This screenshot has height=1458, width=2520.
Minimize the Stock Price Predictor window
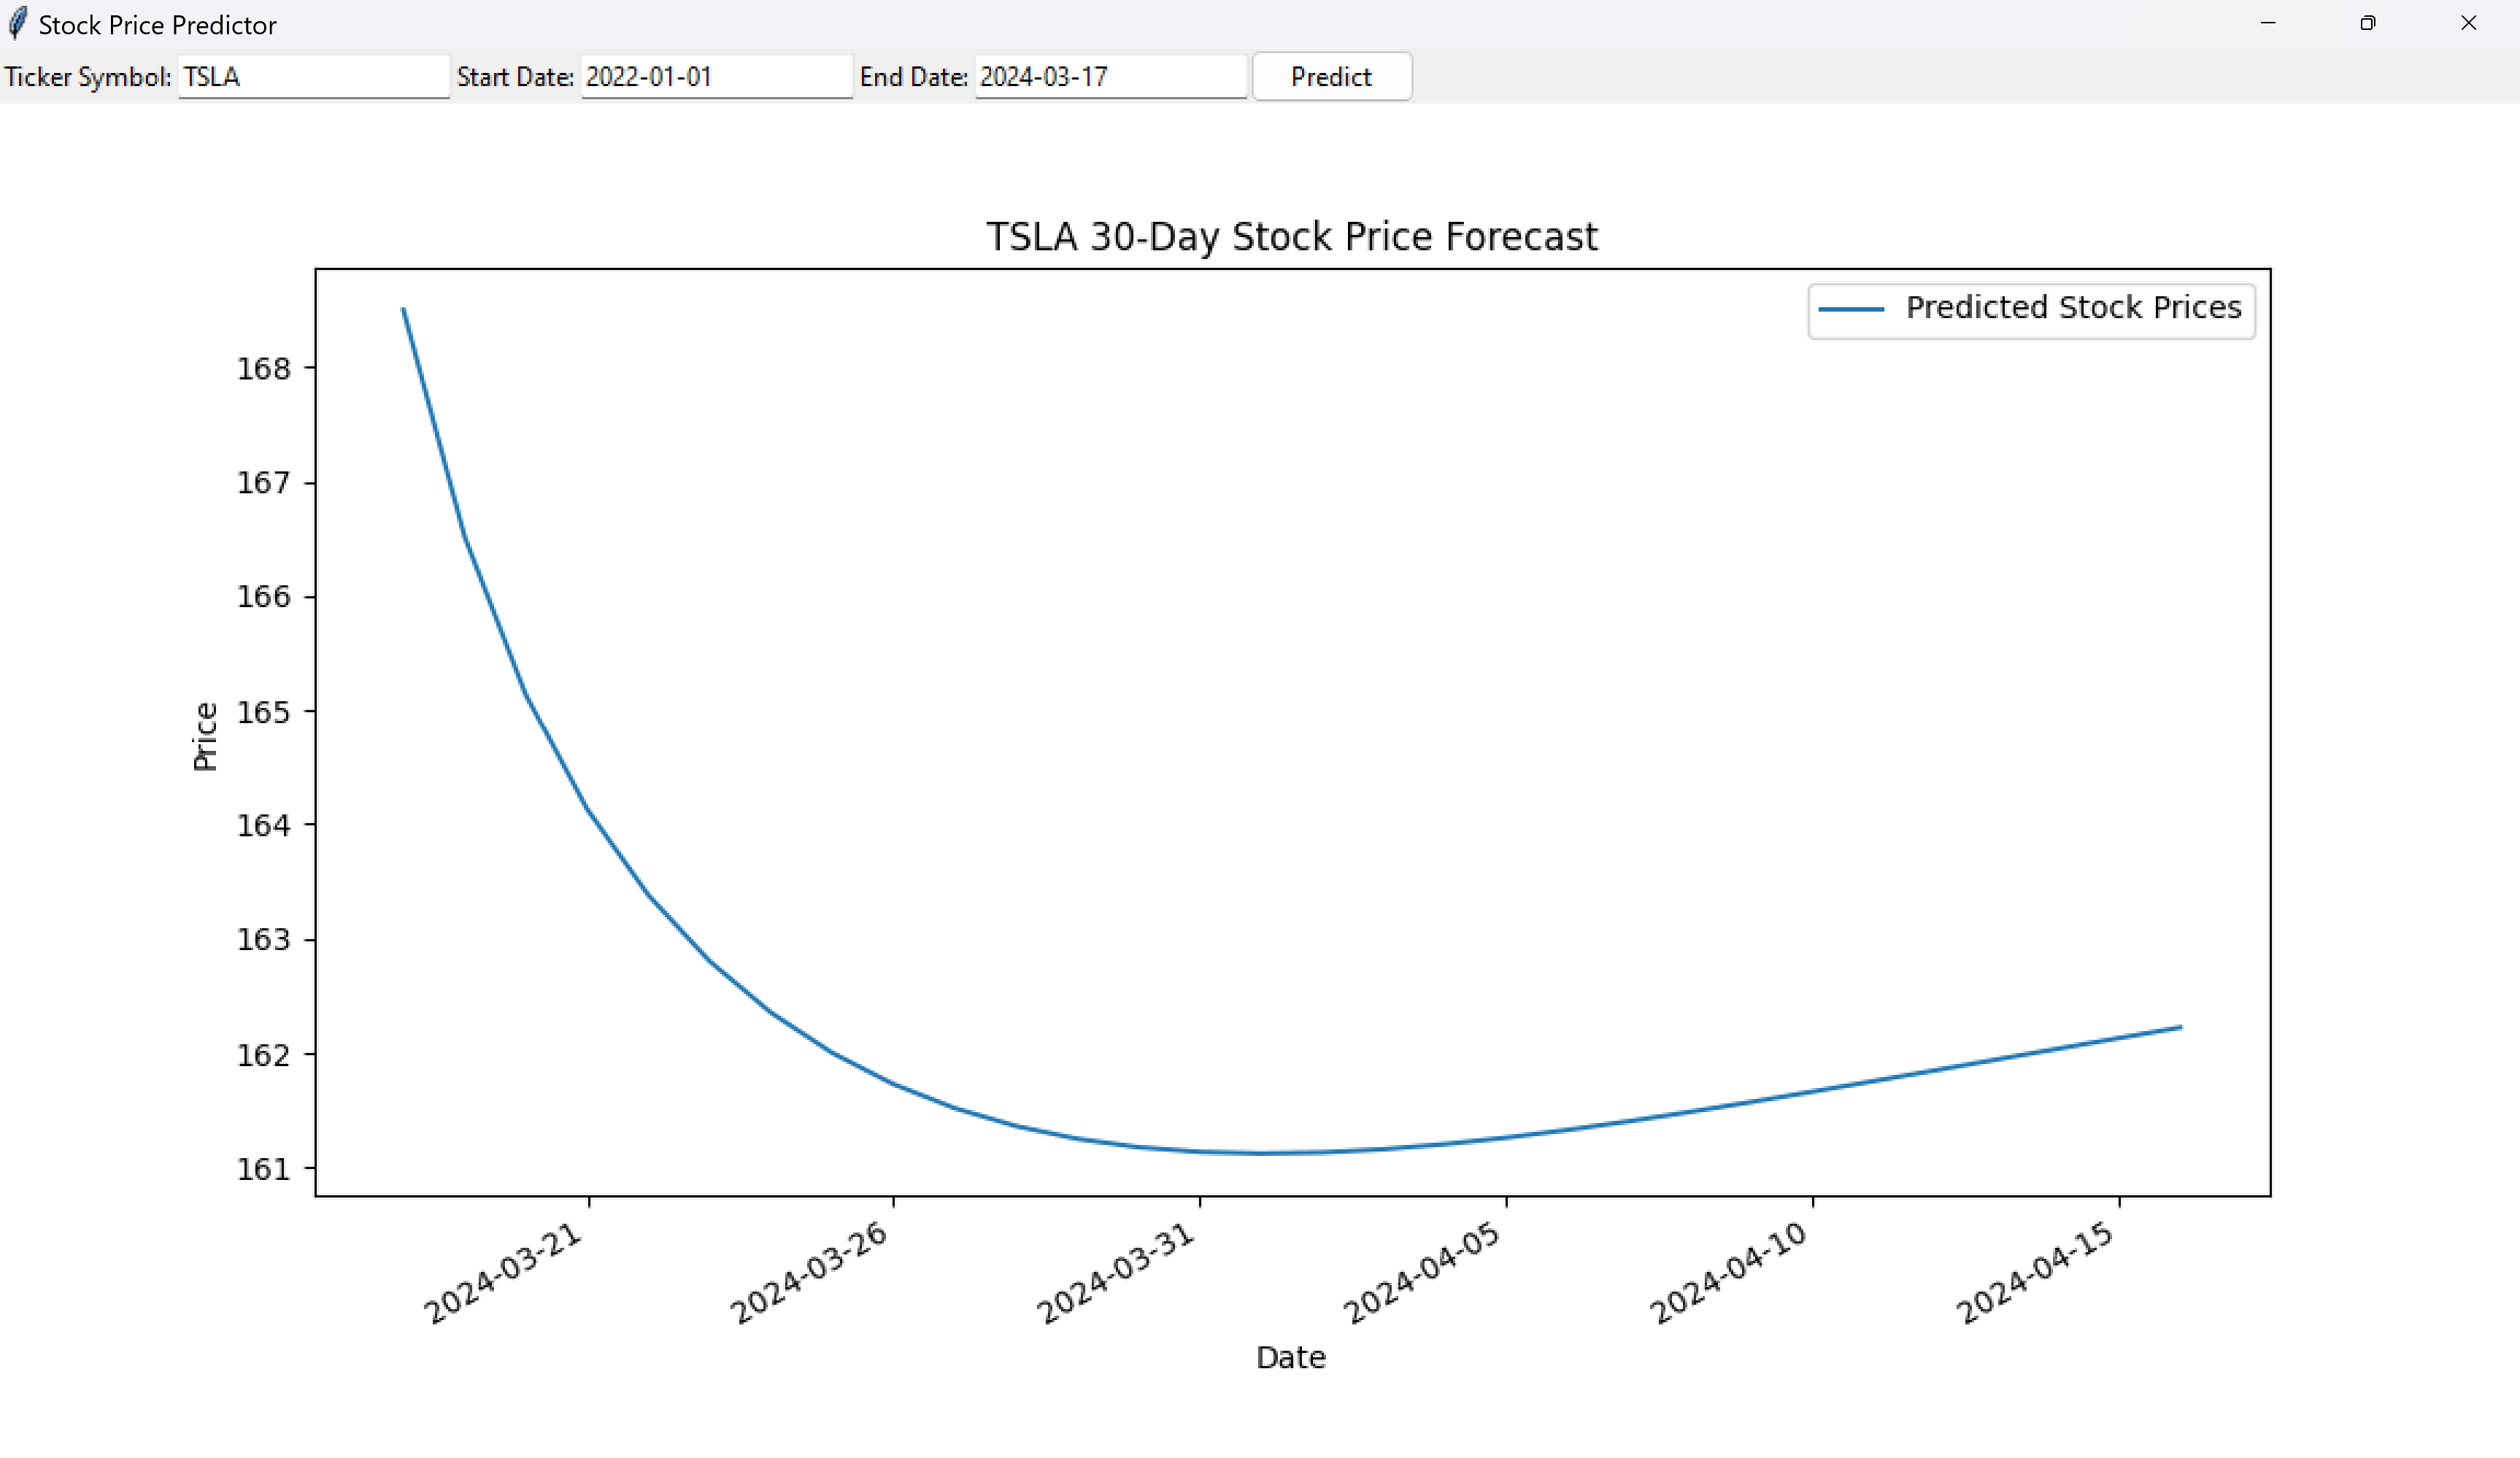[x=2267, y=23]
